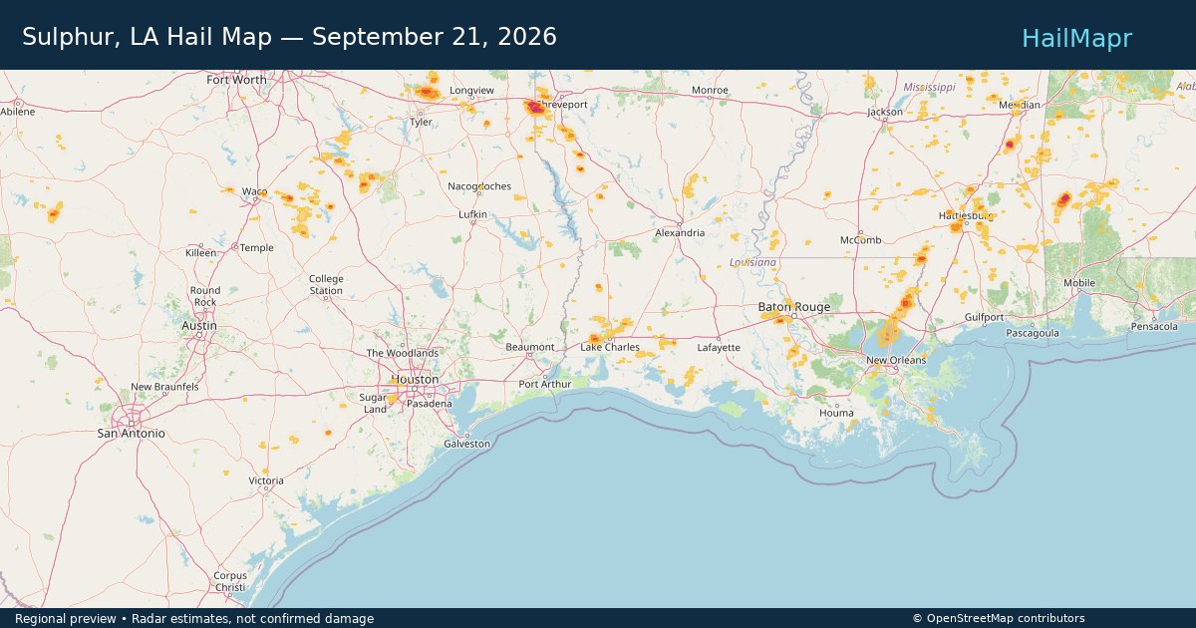The width and height of the screenshot is (1196, 628).
Task: Click the Louisiana state label
Action: click(x=752, y=262)
